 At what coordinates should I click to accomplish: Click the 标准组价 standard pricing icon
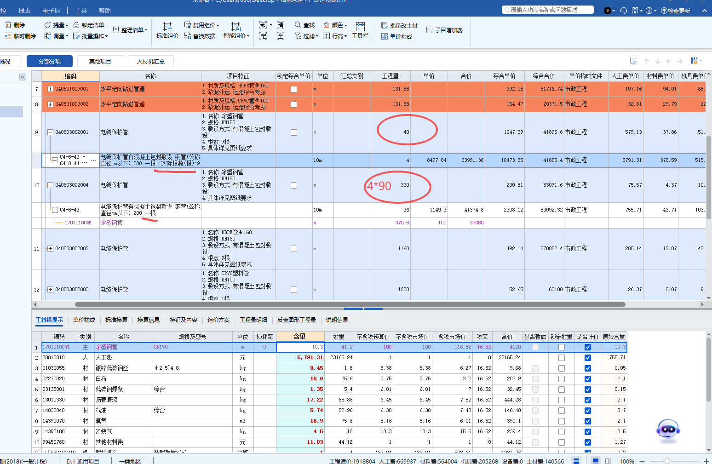click(x=167, y=27)
